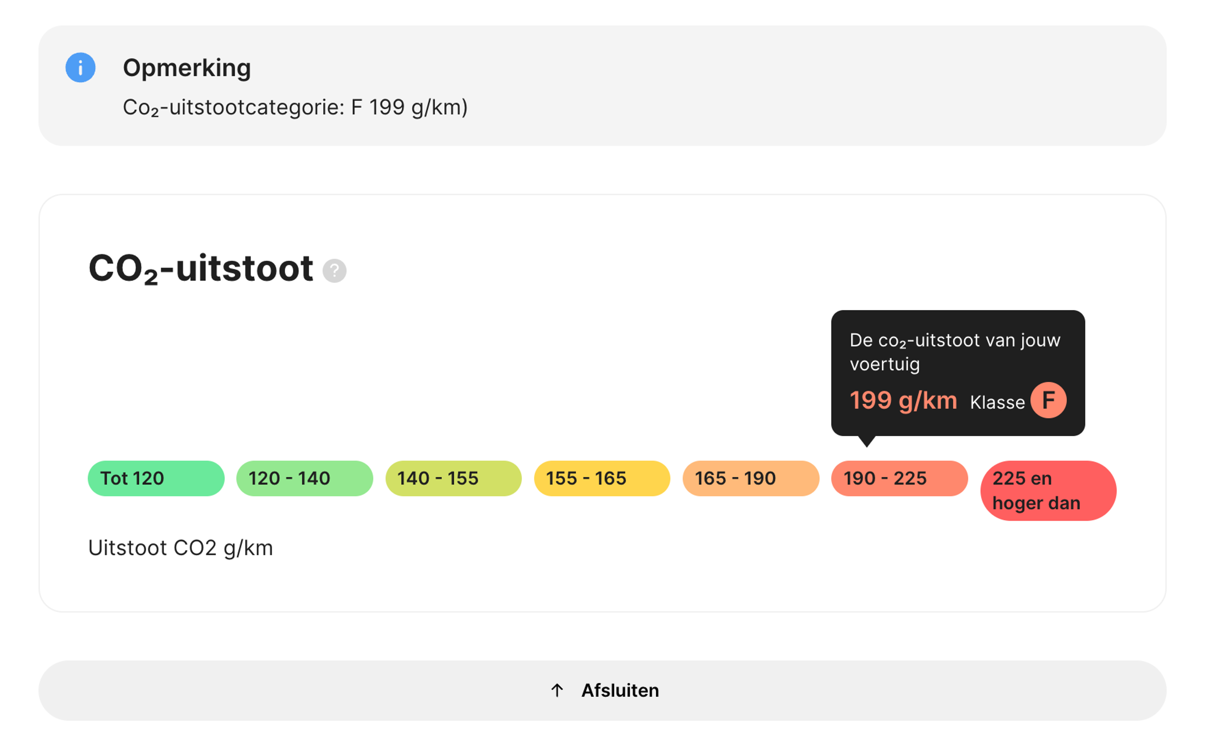This screenshot has height=754, width=1209.
Task: Click the 199 g/km value in tooltip
Action: point(903,400)
